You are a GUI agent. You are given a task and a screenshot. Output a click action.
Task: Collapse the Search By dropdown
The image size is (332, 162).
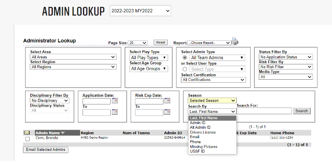[212, 112]
